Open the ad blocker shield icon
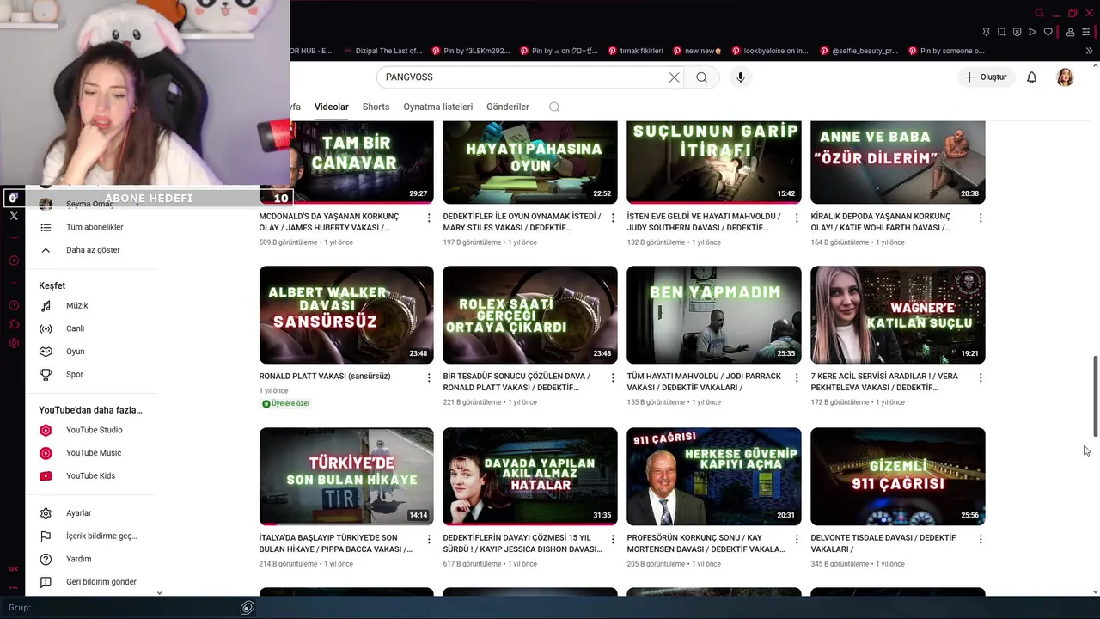Screen dimensions: 1100x619 (1017, 32)
